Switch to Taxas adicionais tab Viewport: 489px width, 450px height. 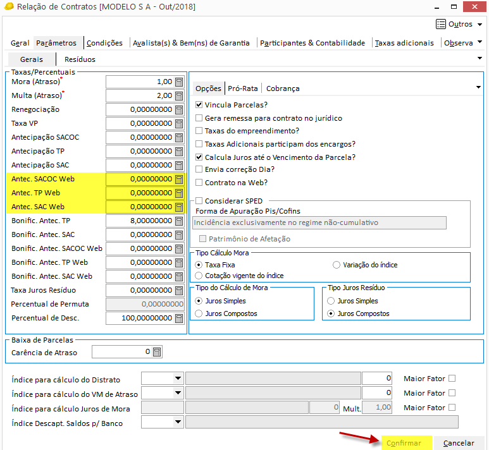click(x=404, y=43)
